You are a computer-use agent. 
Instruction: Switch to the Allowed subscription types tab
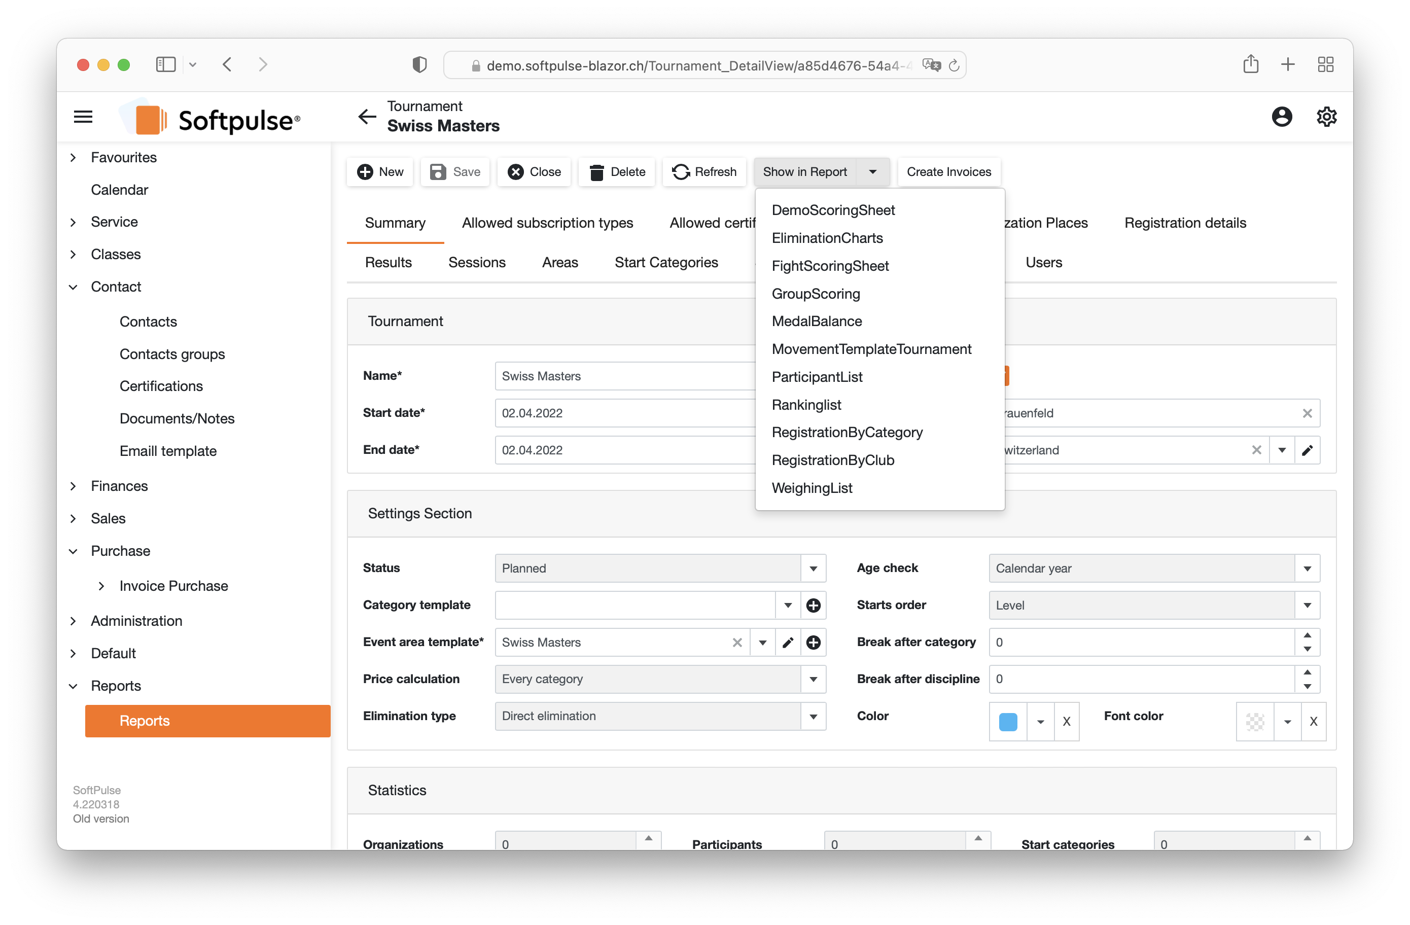click(x=547, y=223)
